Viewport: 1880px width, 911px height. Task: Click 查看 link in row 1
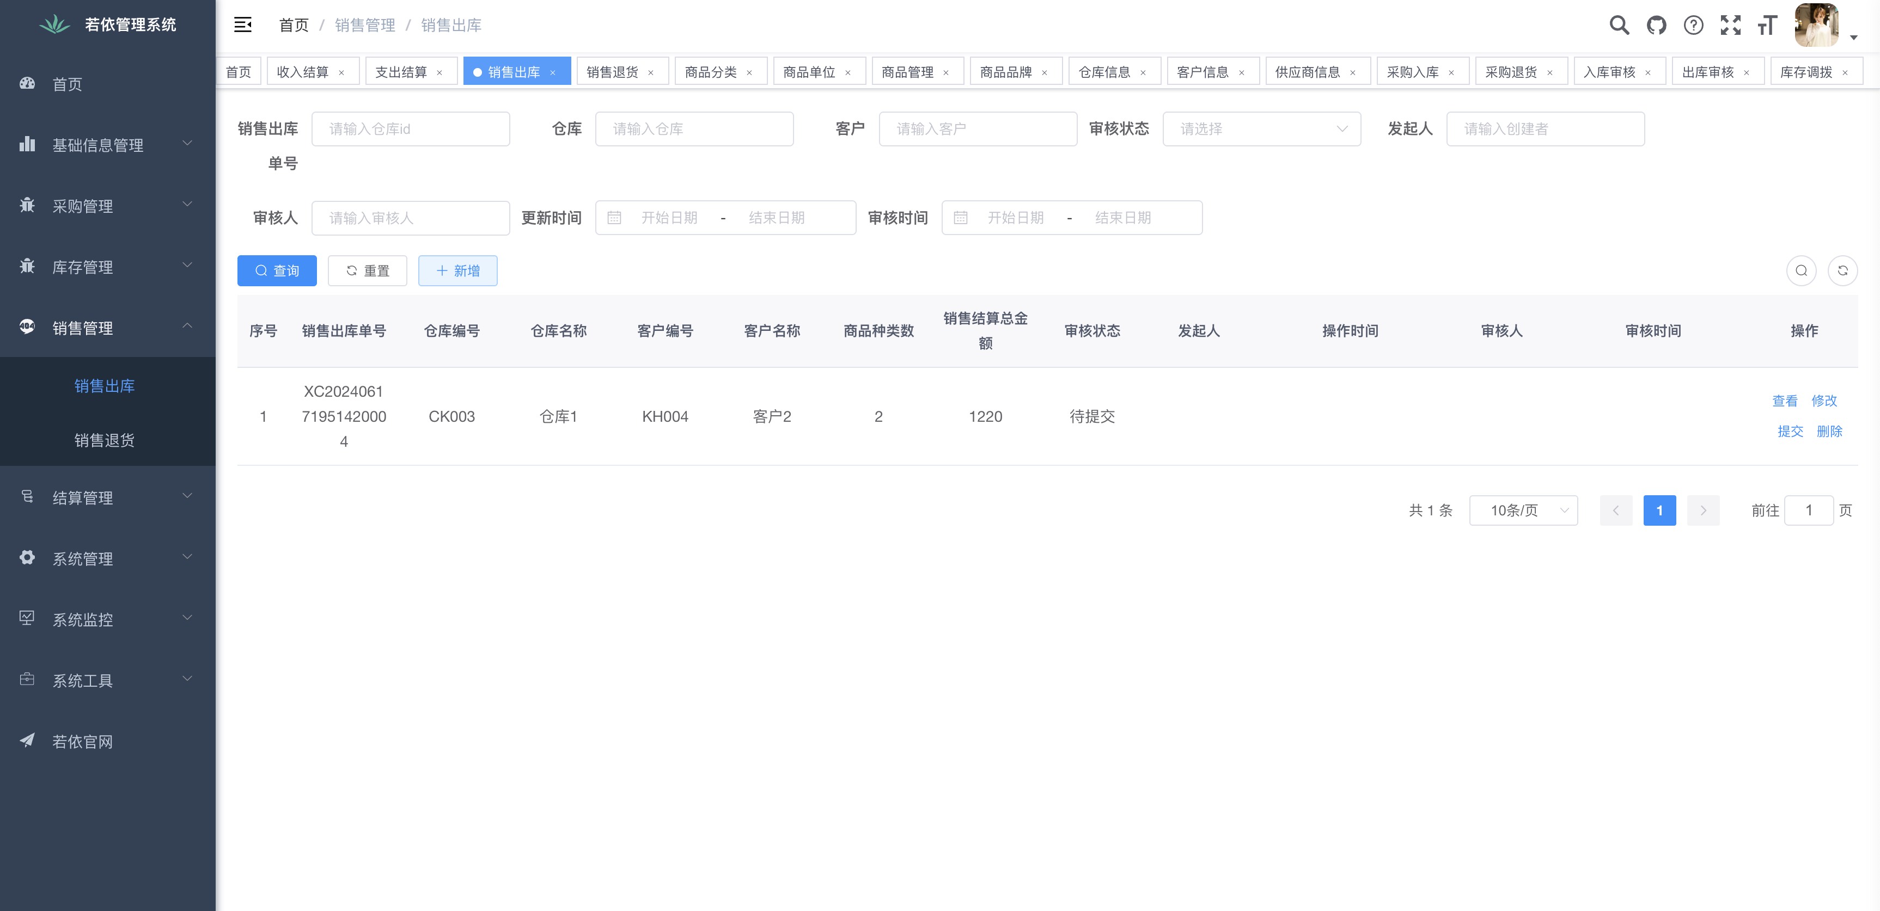[x=1784, y=401]
